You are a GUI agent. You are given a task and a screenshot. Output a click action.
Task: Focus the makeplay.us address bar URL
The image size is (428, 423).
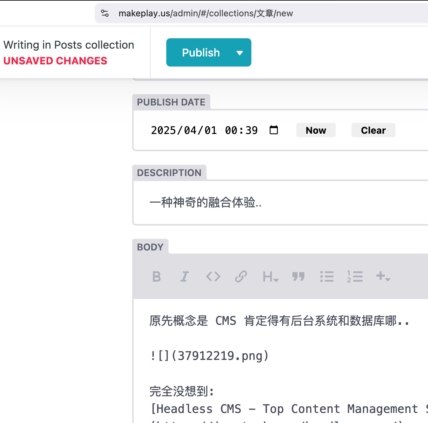click(x=206, y=13)
